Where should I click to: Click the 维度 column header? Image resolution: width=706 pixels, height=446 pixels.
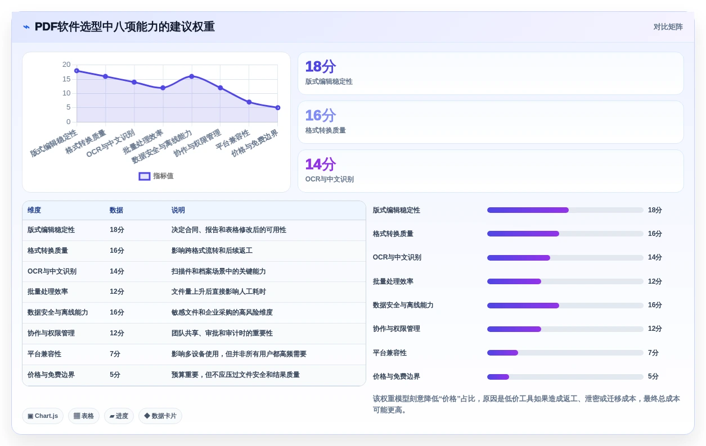(x=34, y=211)
